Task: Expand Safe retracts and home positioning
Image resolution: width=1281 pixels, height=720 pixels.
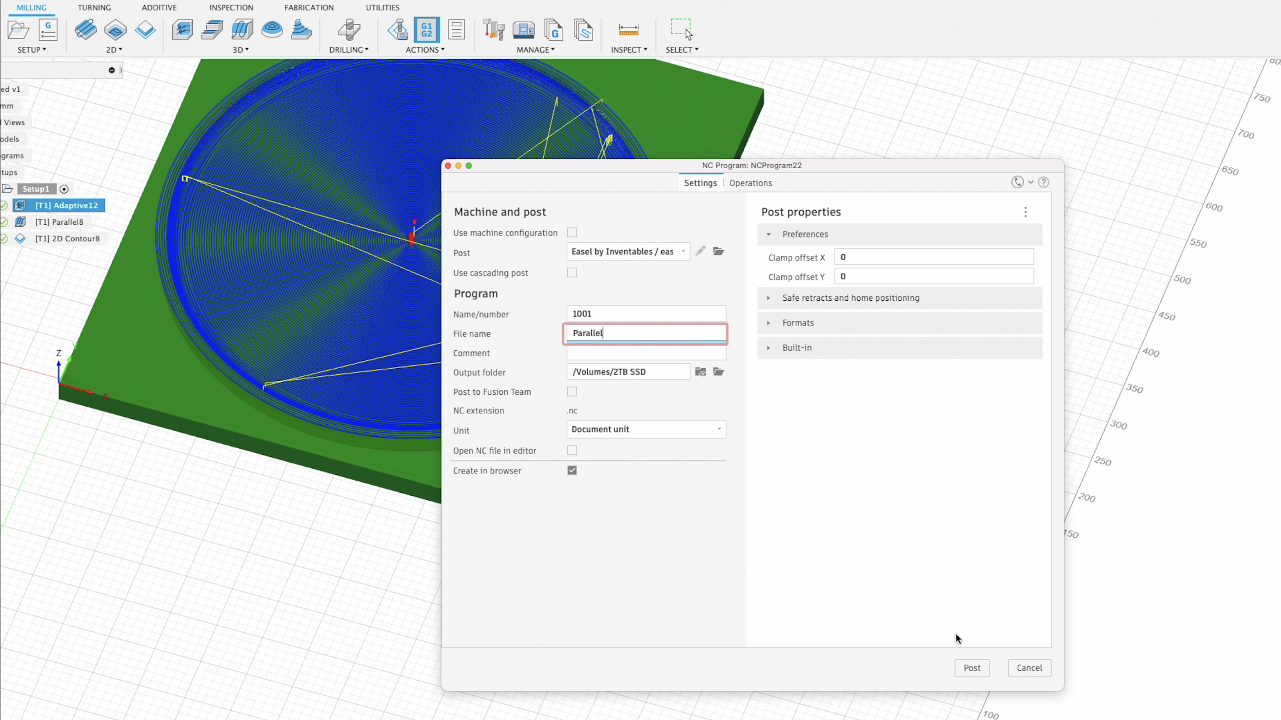Action: [x=850, y=298]
